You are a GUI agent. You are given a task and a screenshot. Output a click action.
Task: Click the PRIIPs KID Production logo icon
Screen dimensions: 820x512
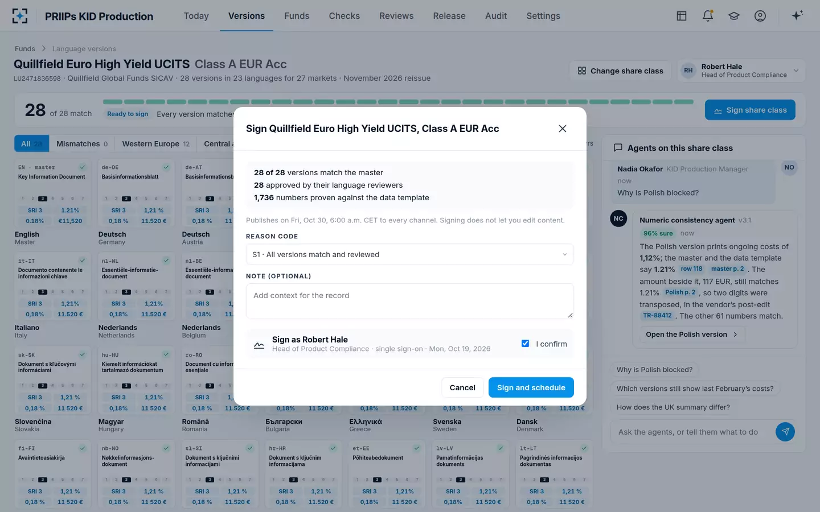tap(20, 16)
